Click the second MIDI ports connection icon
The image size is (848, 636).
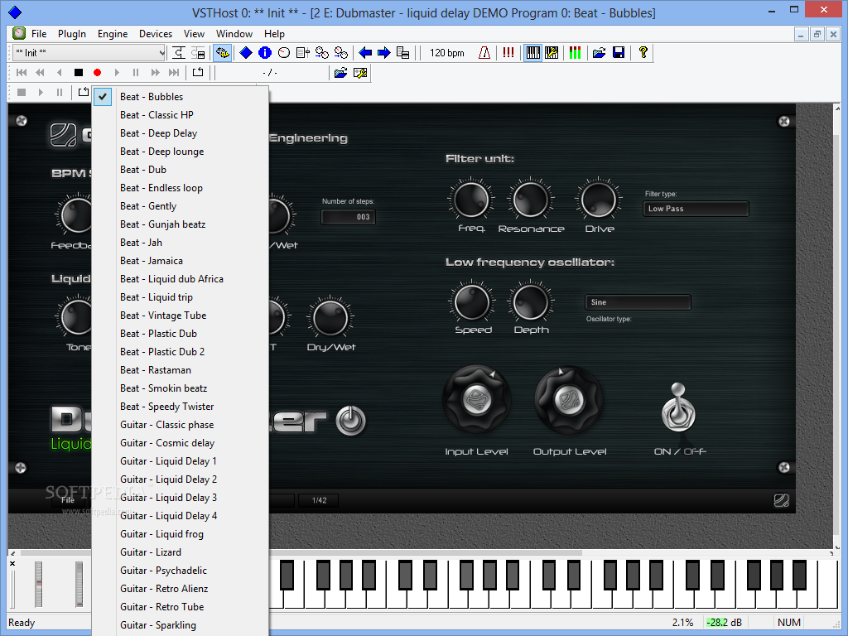click(x=340, y=52)
